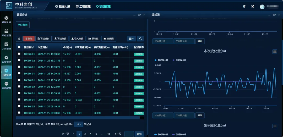Open the 本次变化量 chart menu button

pyautogui.click(x=275, y=52)
